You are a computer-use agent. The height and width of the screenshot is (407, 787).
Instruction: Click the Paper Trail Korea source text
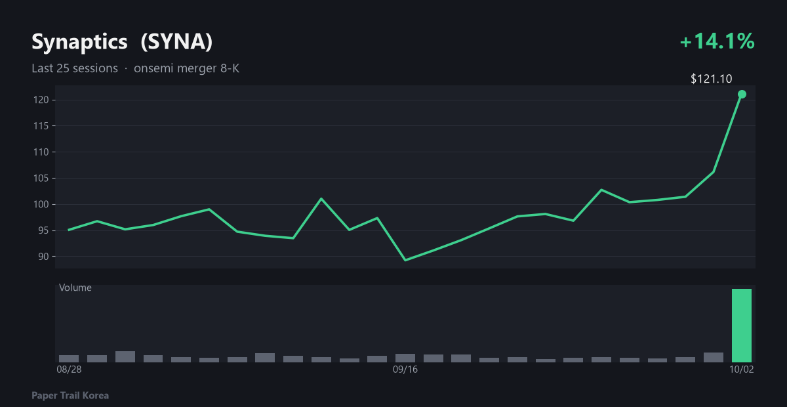click(70, 396)
